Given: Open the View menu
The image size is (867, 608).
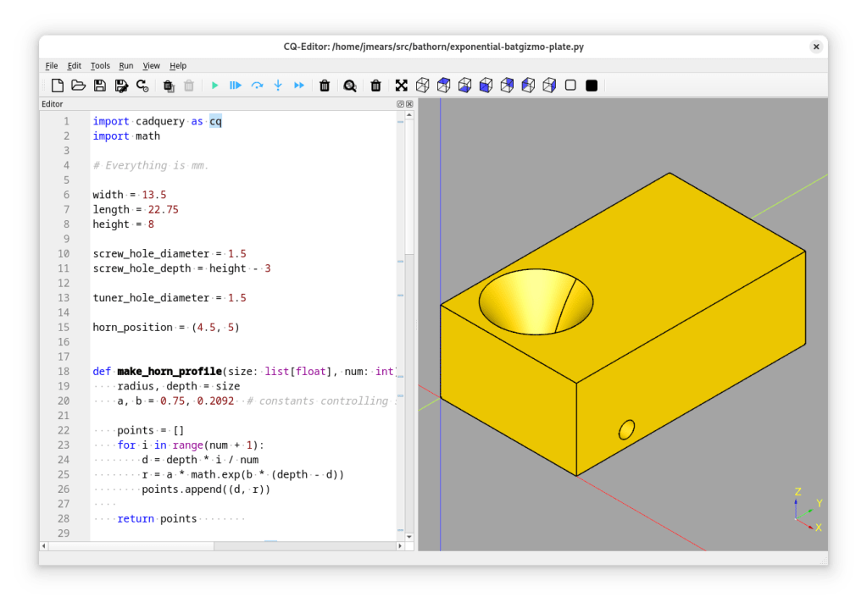Looking at the screenshot, I should pos(151,65).
